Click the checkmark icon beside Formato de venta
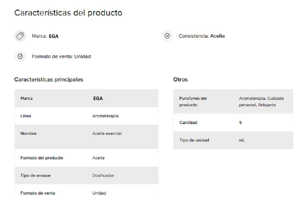 click(x=20, y=57)
